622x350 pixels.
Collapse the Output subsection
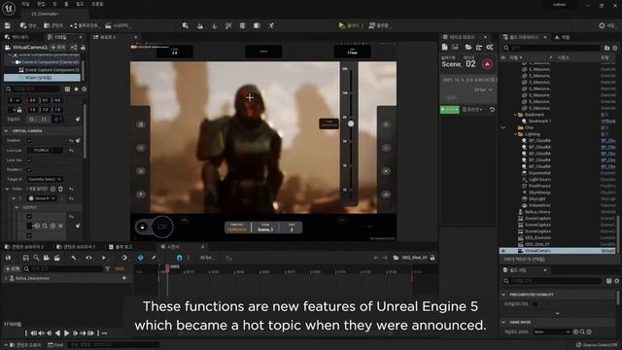[x=17, y=207]
